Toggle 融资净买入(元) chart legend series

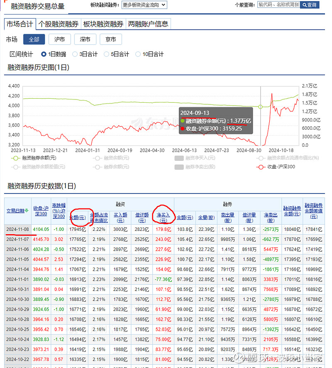195,158
